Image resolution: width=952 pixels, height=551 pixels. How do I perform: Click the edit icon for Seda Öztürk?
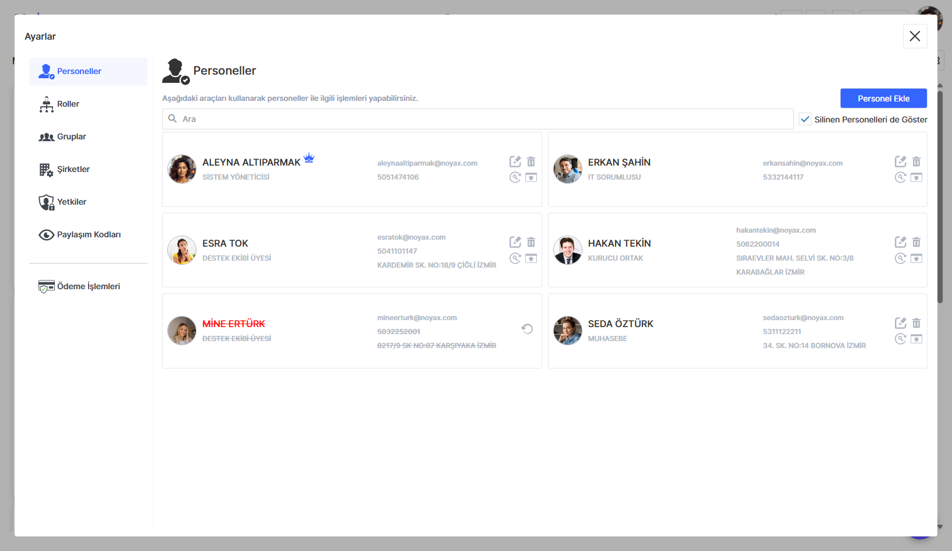[x=900, y=323]
